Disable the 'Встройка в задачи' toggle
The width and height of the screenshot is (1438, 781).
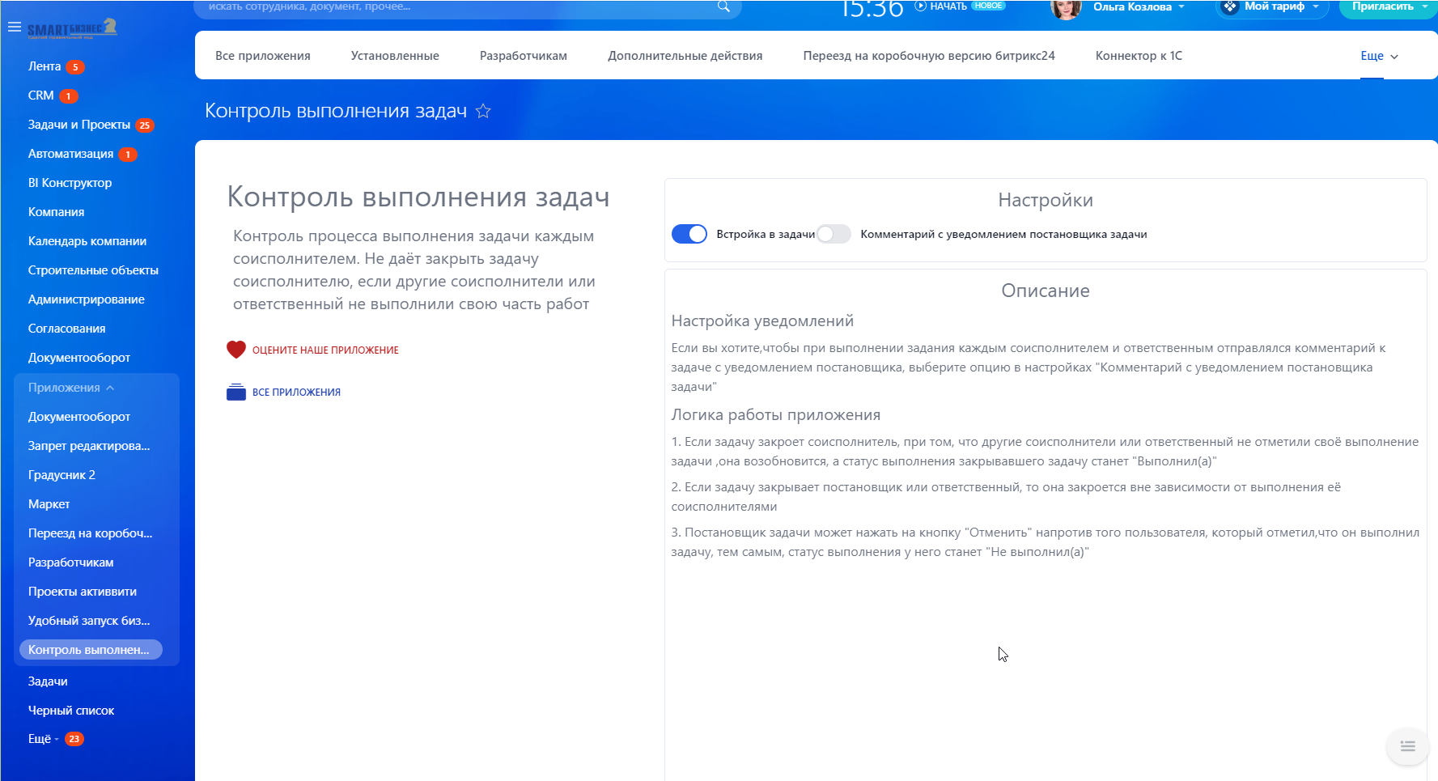coord(689,234)
